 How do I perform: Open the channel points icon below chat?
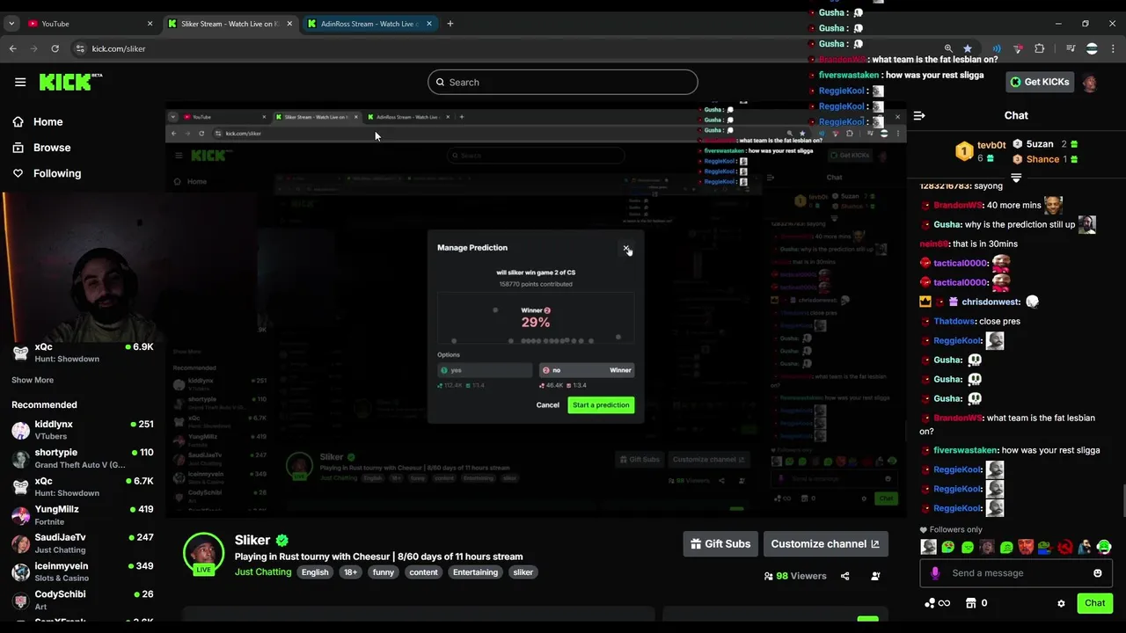click(x=937, y=603)
